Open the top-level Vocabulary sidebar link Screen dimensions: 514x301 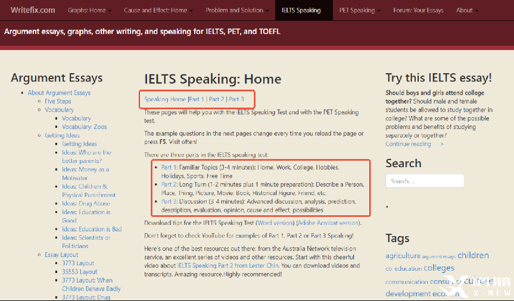pos(60,109)
